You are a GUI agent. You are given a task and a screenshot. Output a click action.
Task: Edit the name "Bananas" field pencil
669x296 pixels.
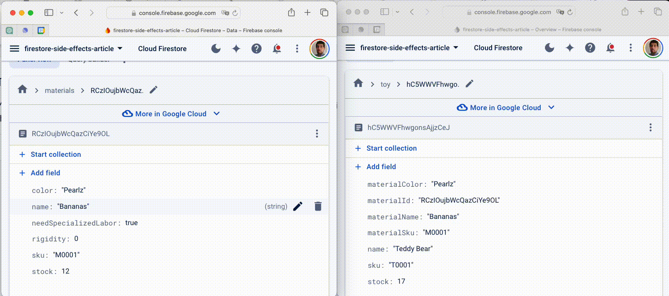coord(298,206)
